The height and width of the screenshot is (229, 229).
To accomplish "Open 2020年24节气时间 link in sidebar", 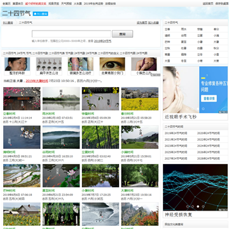I will click(209, 133).
